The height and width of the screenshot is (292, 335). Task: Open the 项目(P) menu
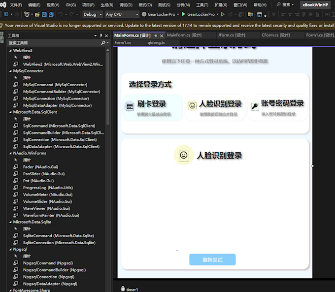(x=88, y=5)
